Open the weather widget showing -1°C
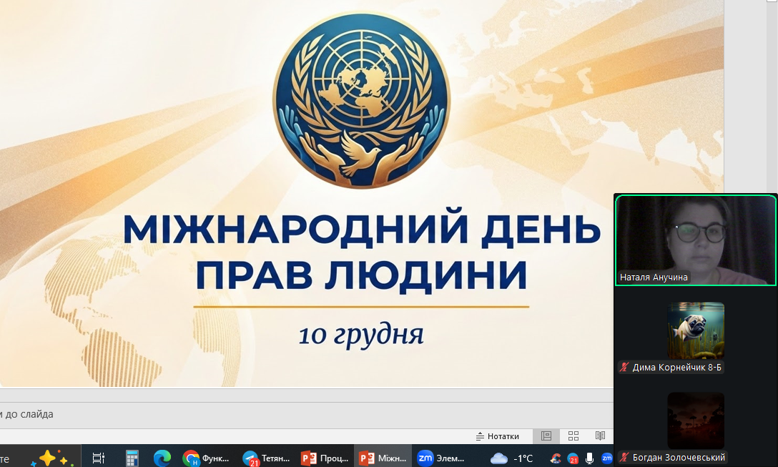Screen dimensions: 778x467 pyautogui.click(x=512, y=458)
